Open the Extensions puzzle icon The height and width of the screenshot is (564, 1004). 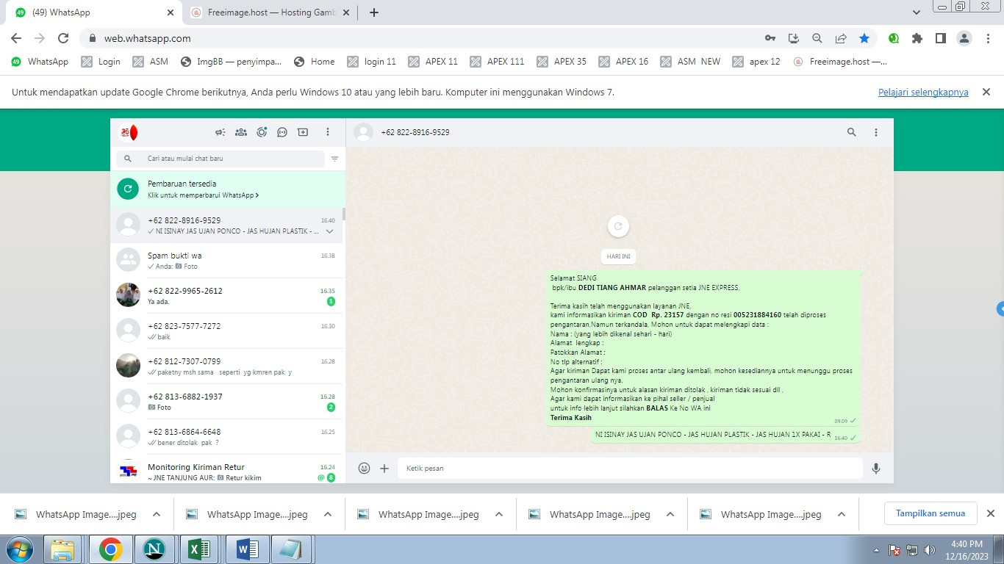(917, 38)
